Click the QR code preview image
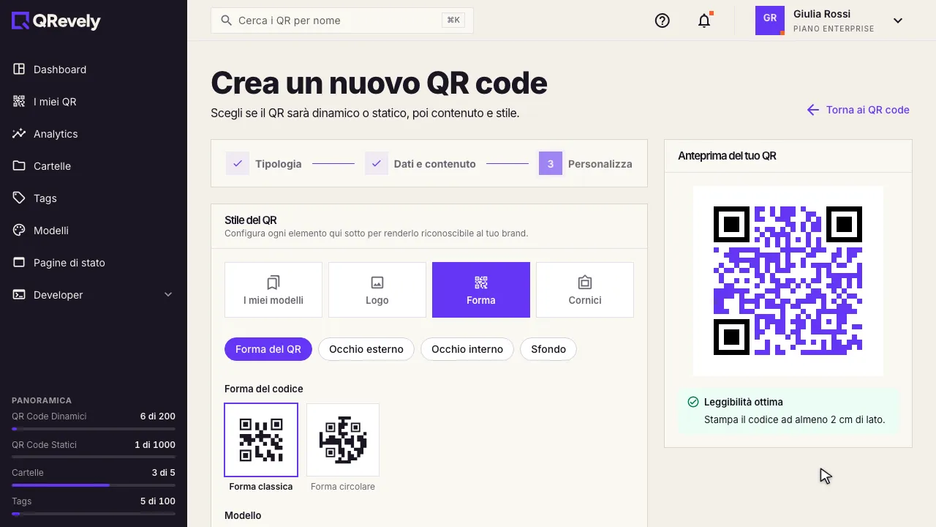Screen dimensions: 936x527 (788, 281)
